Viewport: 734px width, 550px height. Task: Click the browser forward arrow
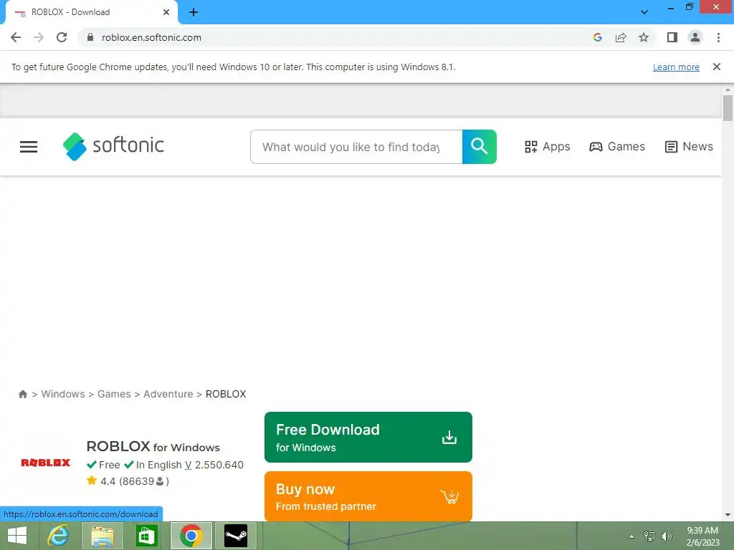39,37
